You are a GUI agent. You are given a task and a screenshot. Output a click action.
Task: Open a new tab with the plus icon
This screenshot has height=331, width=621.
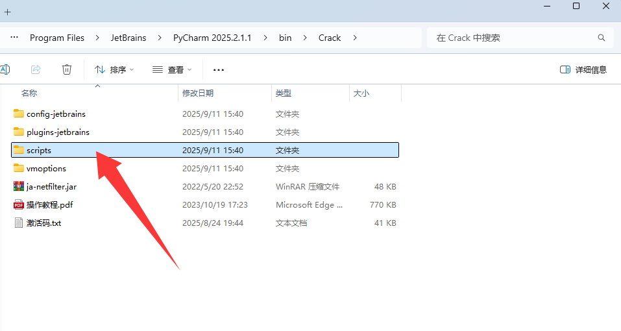tap(8, 12)
